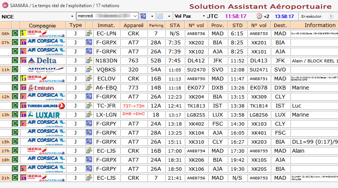Click the local time 13:58:17 display

284,16
